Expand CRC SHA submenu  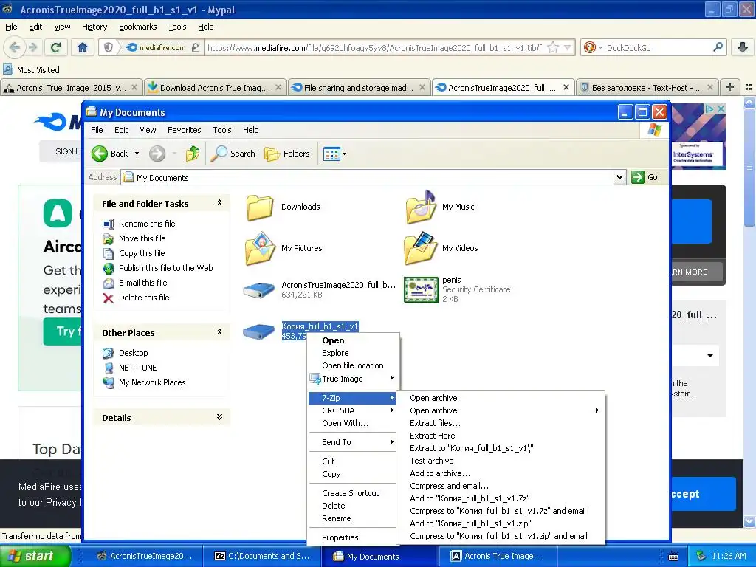(354, 410)
